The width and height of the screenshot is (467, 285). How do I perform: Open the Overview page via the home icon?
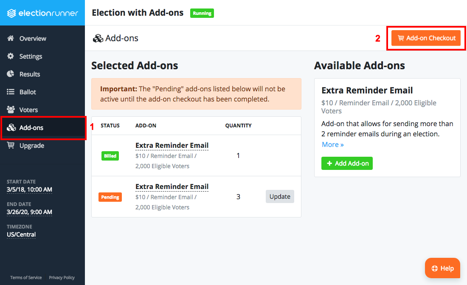(11, 38)
